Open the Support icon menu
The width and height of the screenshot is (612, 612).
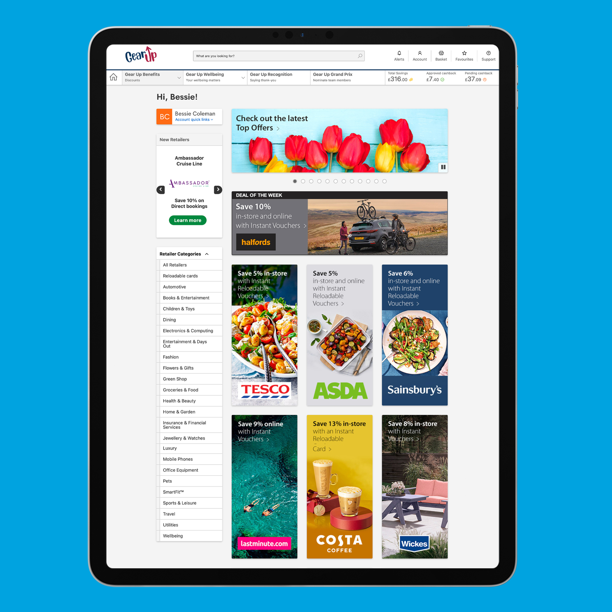pos(489,55)
